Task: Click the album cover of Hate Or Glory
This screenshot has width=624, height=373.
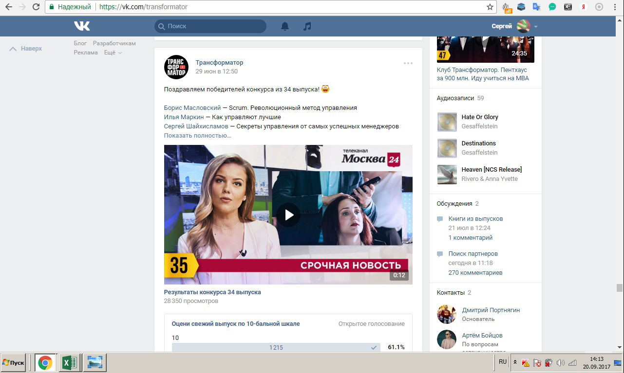Action: pyautogui.click(x=447, y=122)
